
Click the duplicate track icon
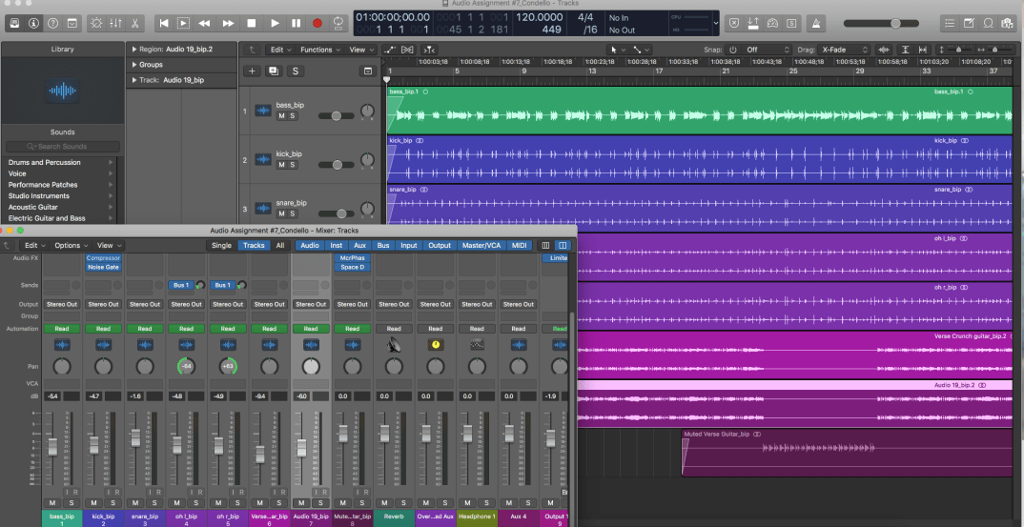click(x=274, y=71)
